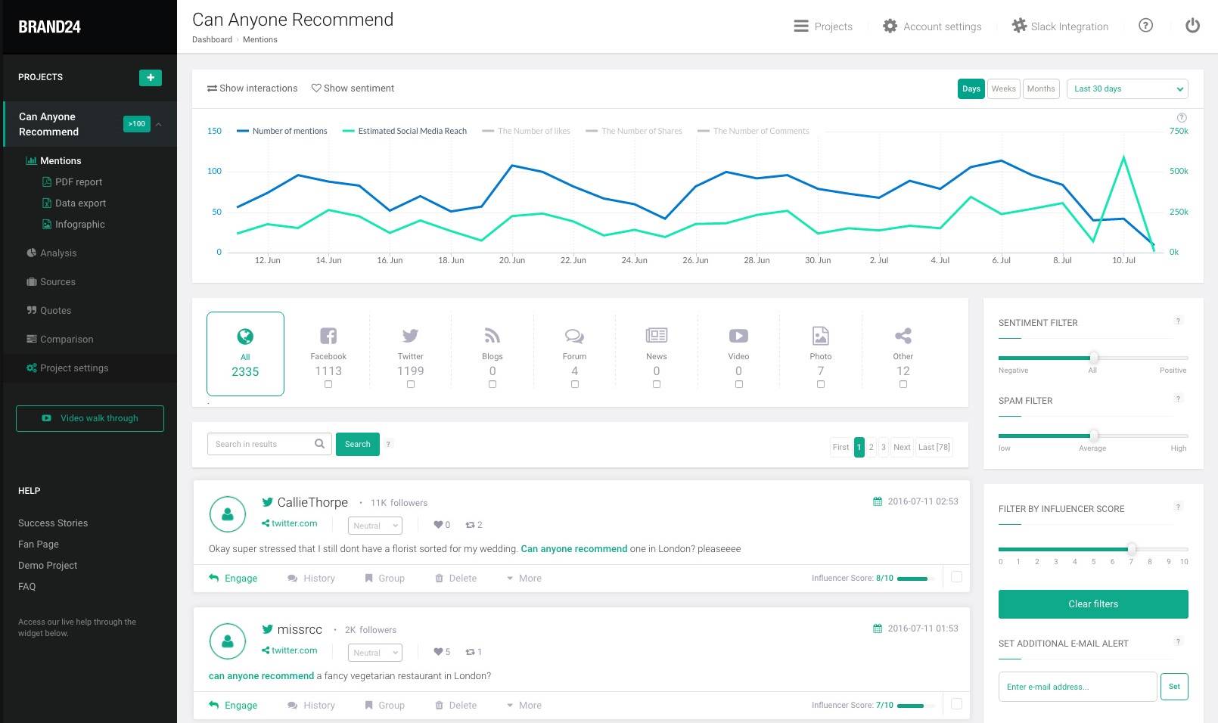Expand the More options on CallieThorpe's mention
This screenshot has width=1218, height=723.
pos(524,578)
